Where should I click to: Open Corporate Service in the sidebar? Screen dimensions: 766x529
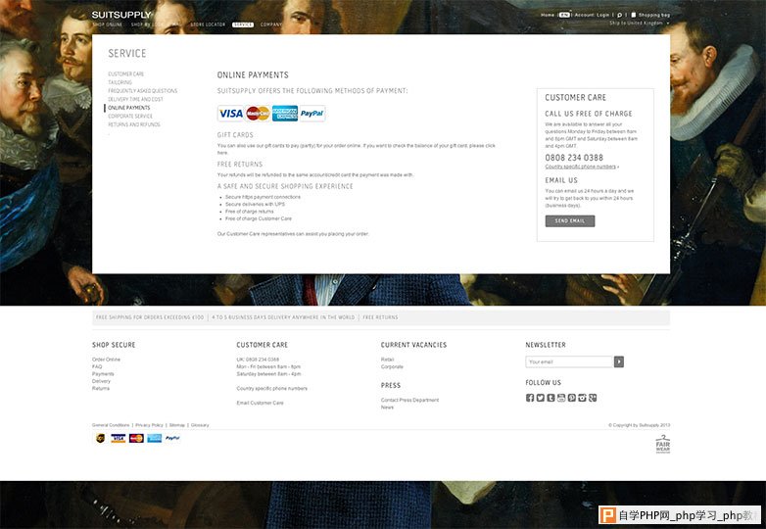[x=130, y=117]
